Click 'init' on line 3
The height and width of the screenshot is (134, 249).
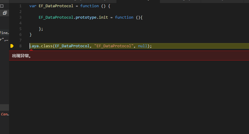pos(103,17)
